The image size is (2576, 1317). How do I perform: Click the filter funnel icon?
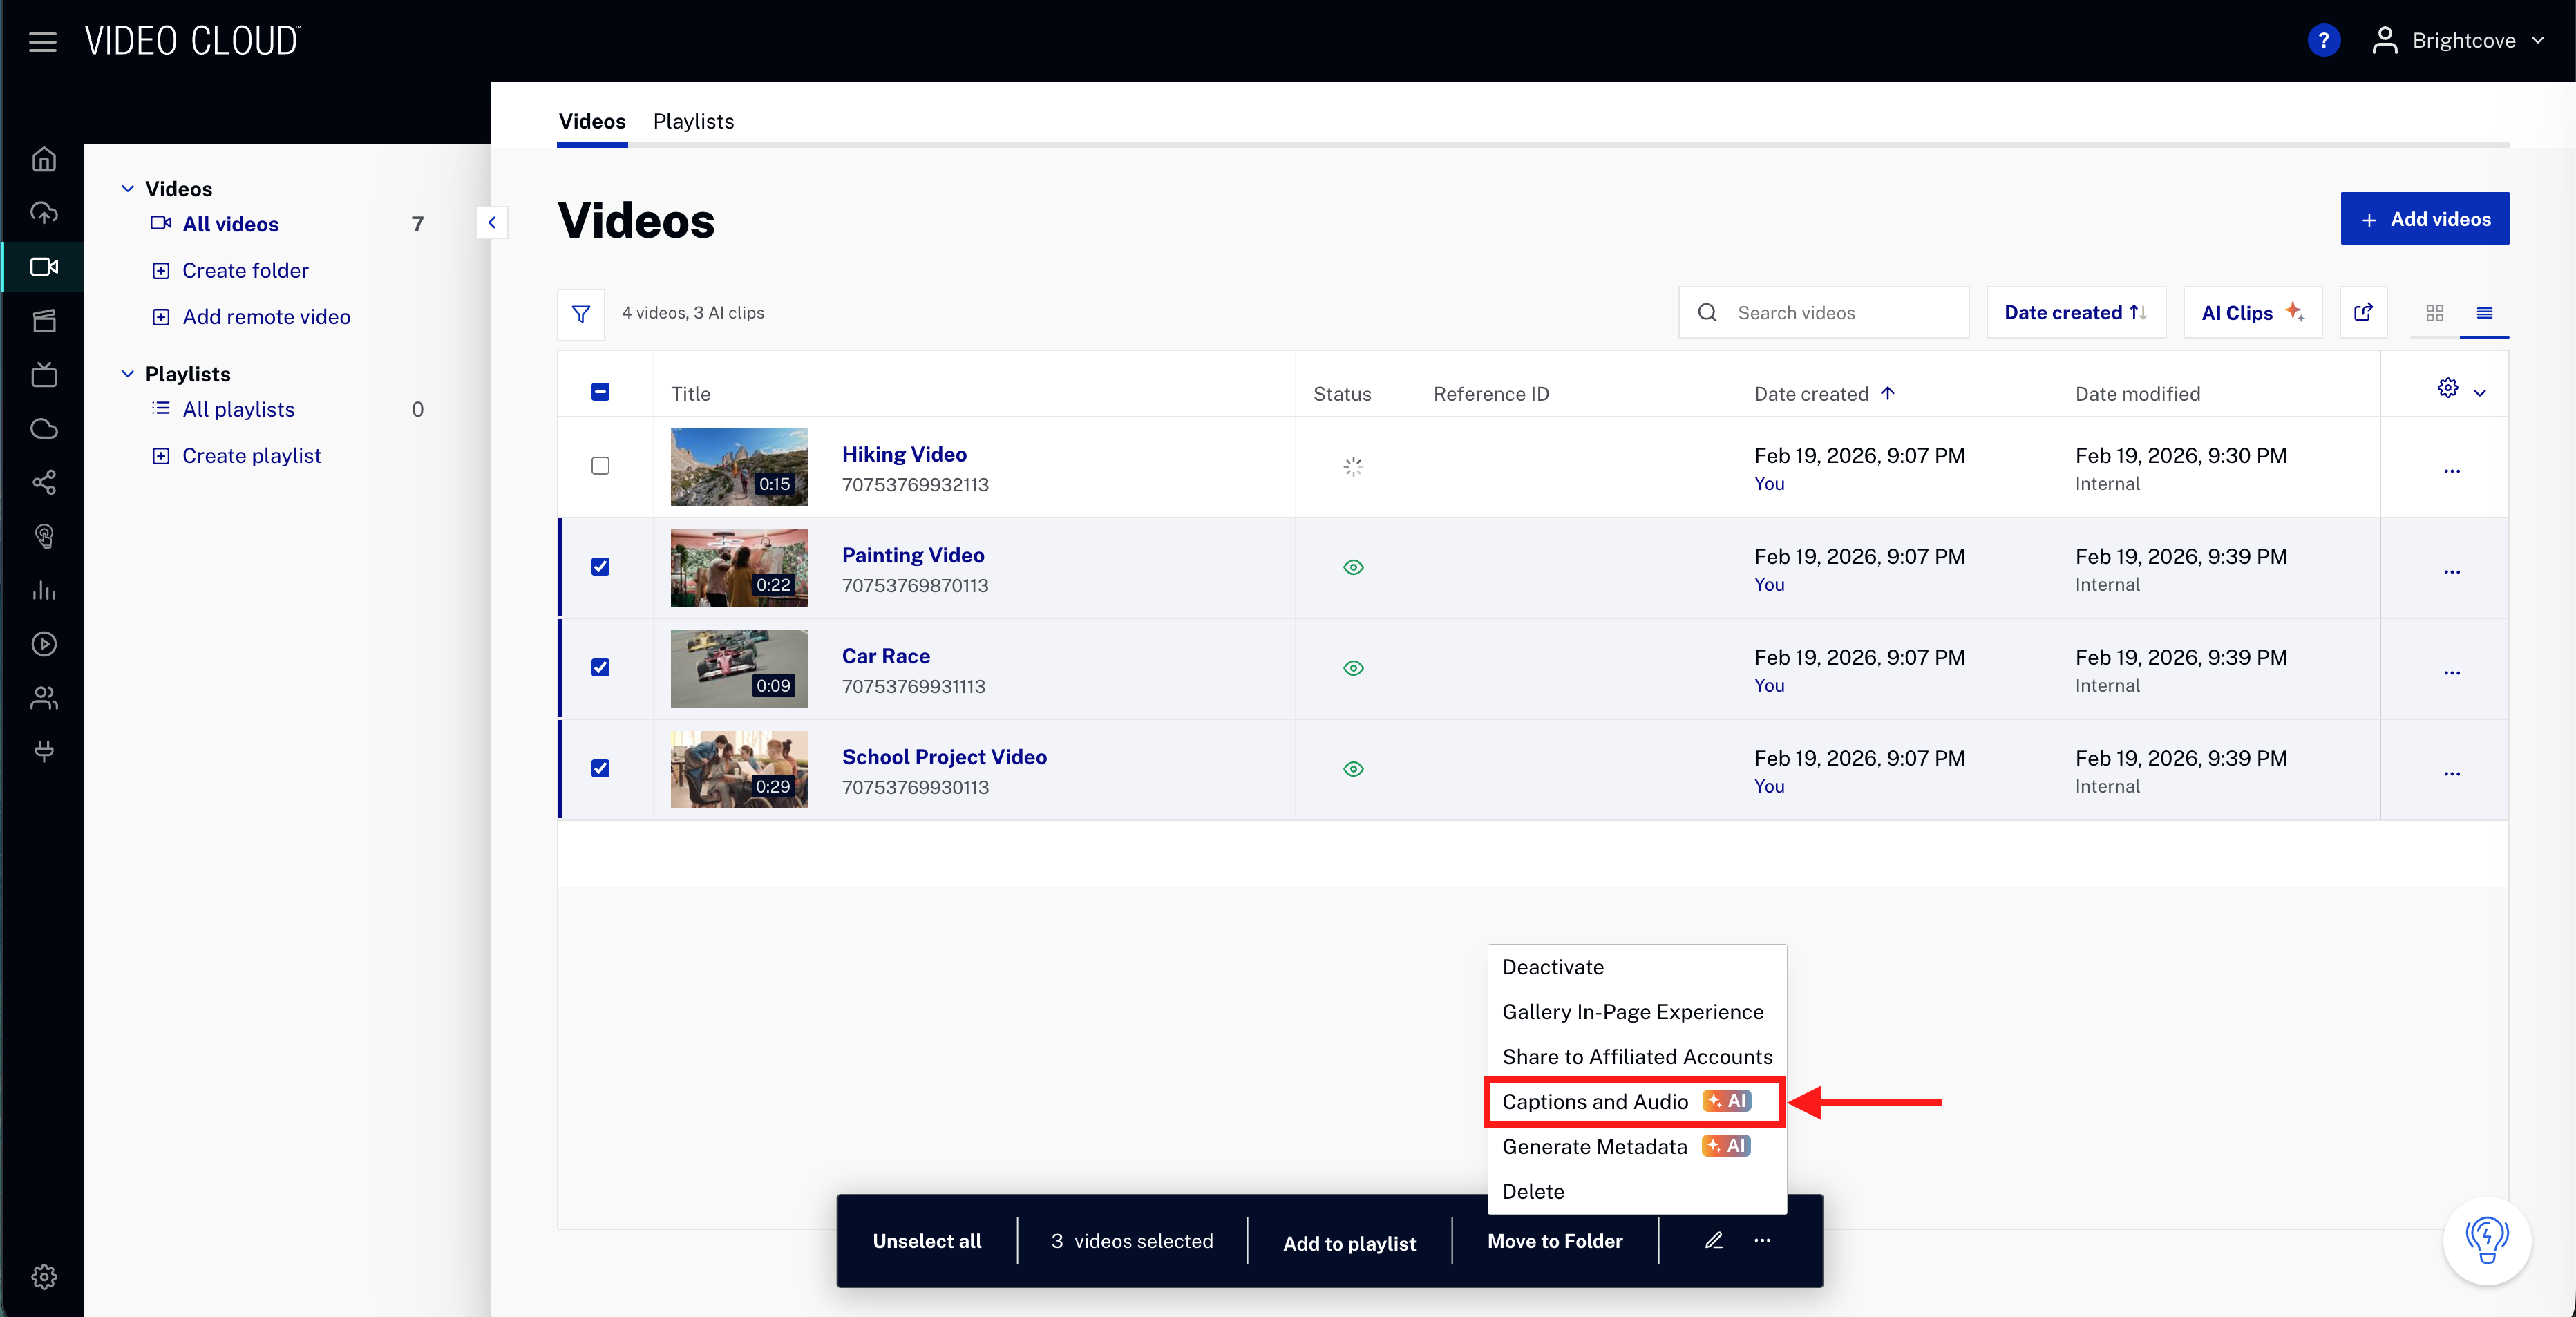pyautogui.click(x=580, y=313)
